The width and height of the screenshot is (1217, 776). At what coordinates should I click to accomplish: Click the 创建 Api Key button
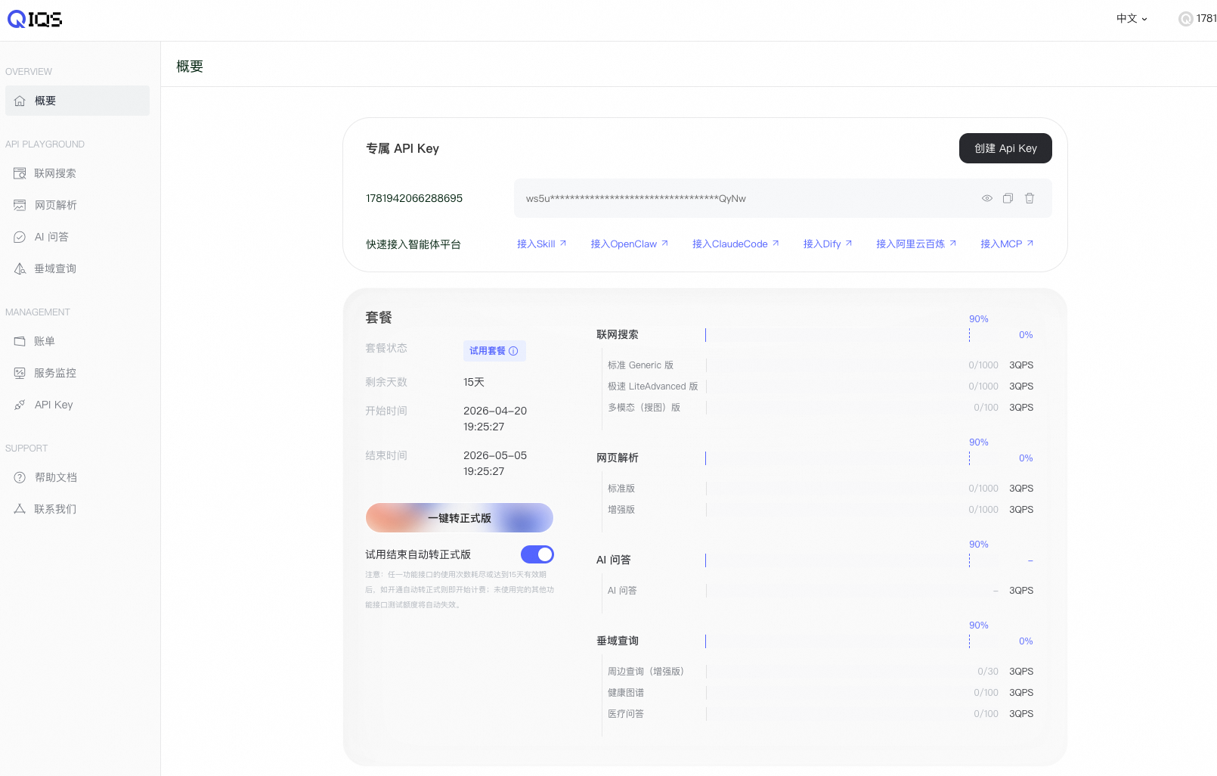pyautogui.click(x=1005, y=148)
